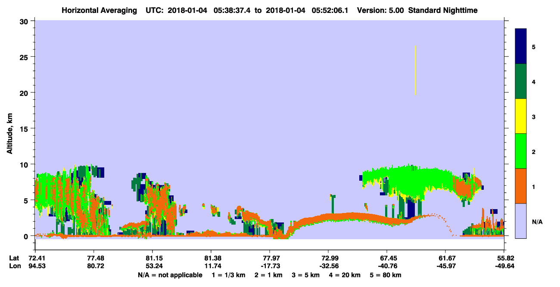Click the yellow color bar segment 3
Screen dimensions: 560x287
521,116
